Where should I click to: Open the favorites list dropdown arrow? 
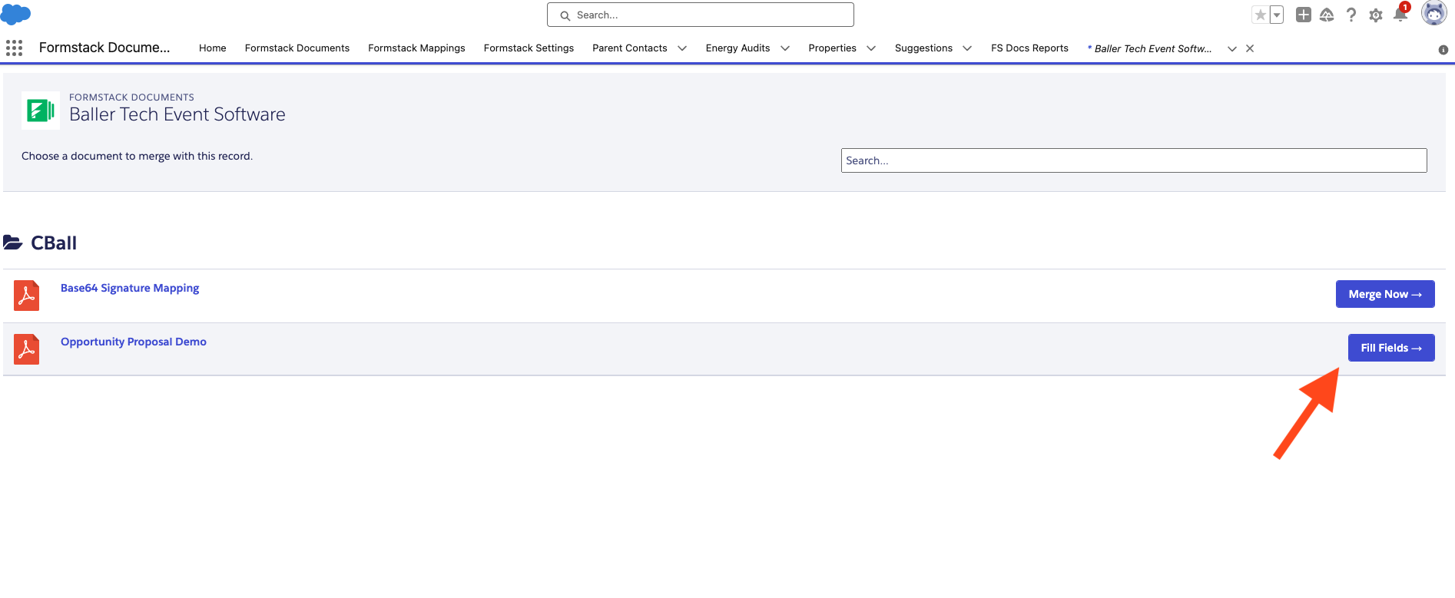pyautogui.click(x=1277, y=15)
